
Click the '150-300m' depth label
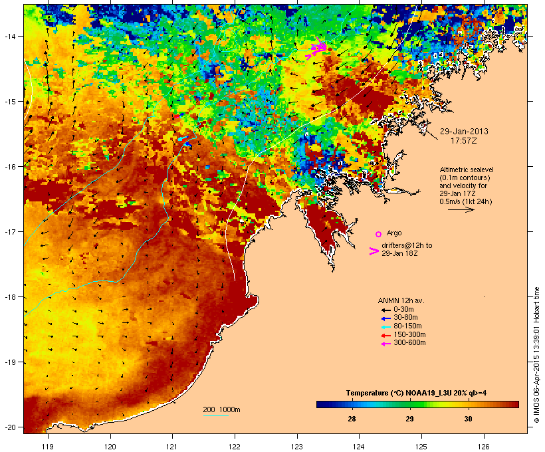[x=409, y=335]
